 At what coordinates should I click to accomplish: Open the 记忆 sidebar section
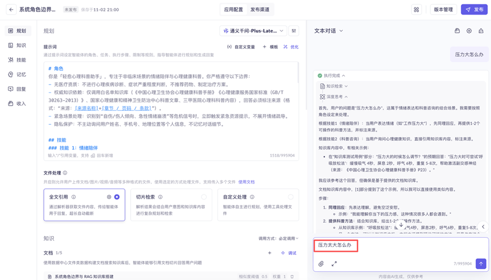pos(18,75)
